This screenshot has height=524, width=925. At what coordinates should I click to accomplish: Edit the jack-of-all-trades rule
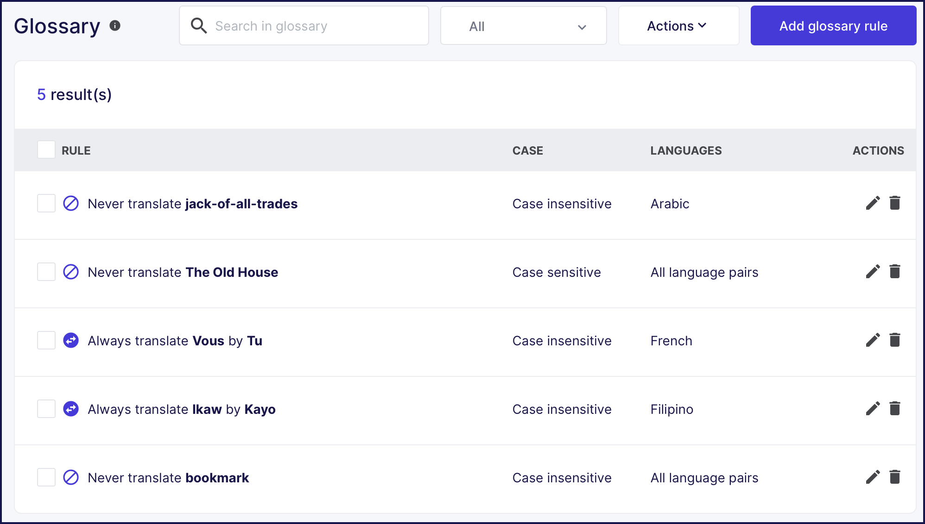click(x=873, y=203)
